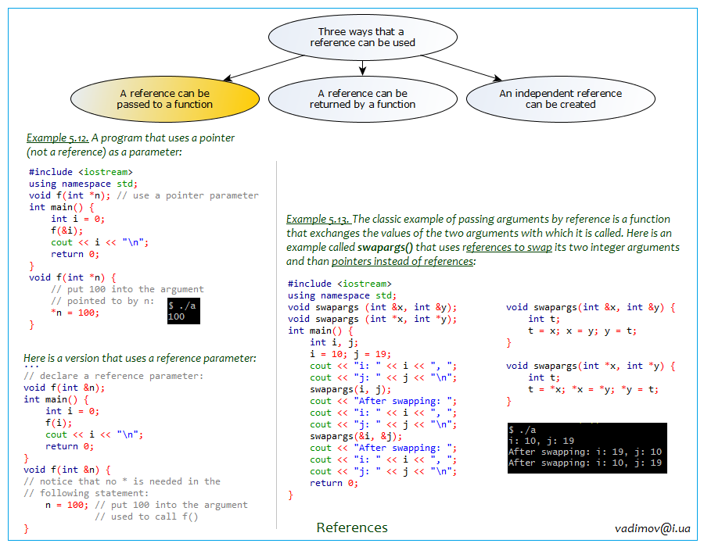Viewport: 704px width, 547px height.
Task: Click the '// used to call f()' comment
Action: 146,517
